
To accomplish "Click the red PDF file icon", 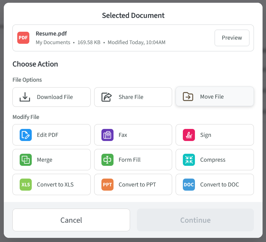I will (x=23, y=38).
